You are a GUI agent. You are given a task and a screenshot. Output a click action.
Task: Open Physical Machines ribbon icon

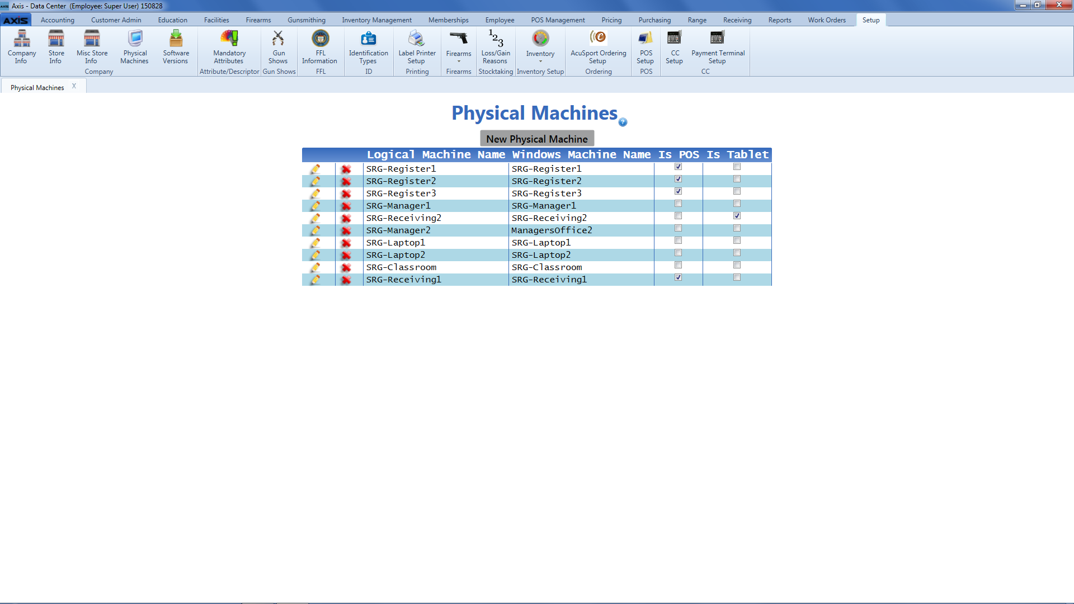[x=135, y=47]
